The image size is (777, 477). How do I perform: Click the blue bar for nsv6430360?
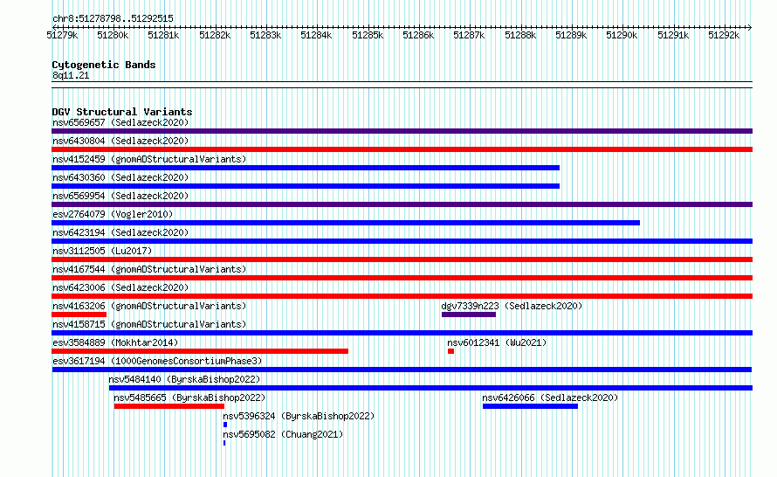pos(306,186)
